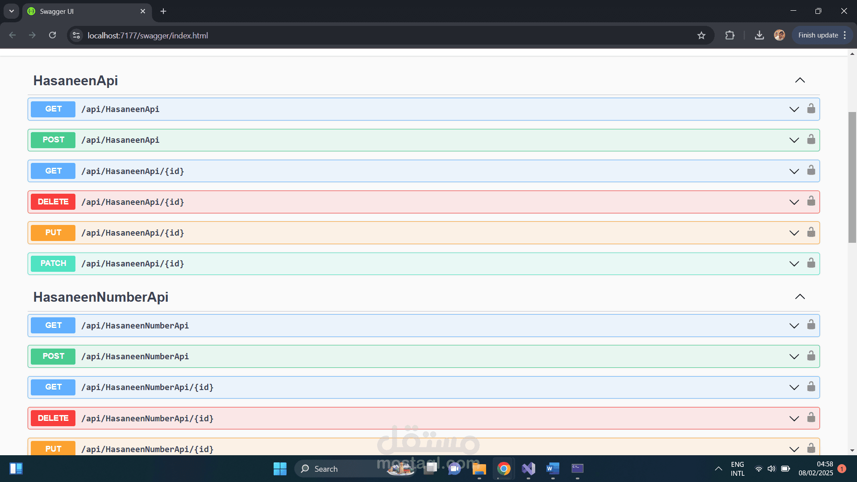Click the lock on PUT /api/HasaneenNumberApi/{id}
The height and width of the screenshot is (482, 857).
tap(811, 448)
